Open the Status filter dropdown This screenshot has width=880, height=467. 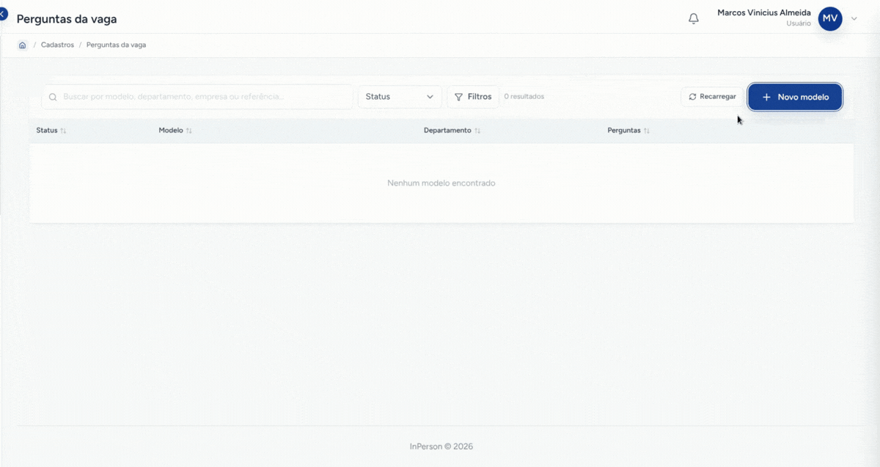pos(400,97)
